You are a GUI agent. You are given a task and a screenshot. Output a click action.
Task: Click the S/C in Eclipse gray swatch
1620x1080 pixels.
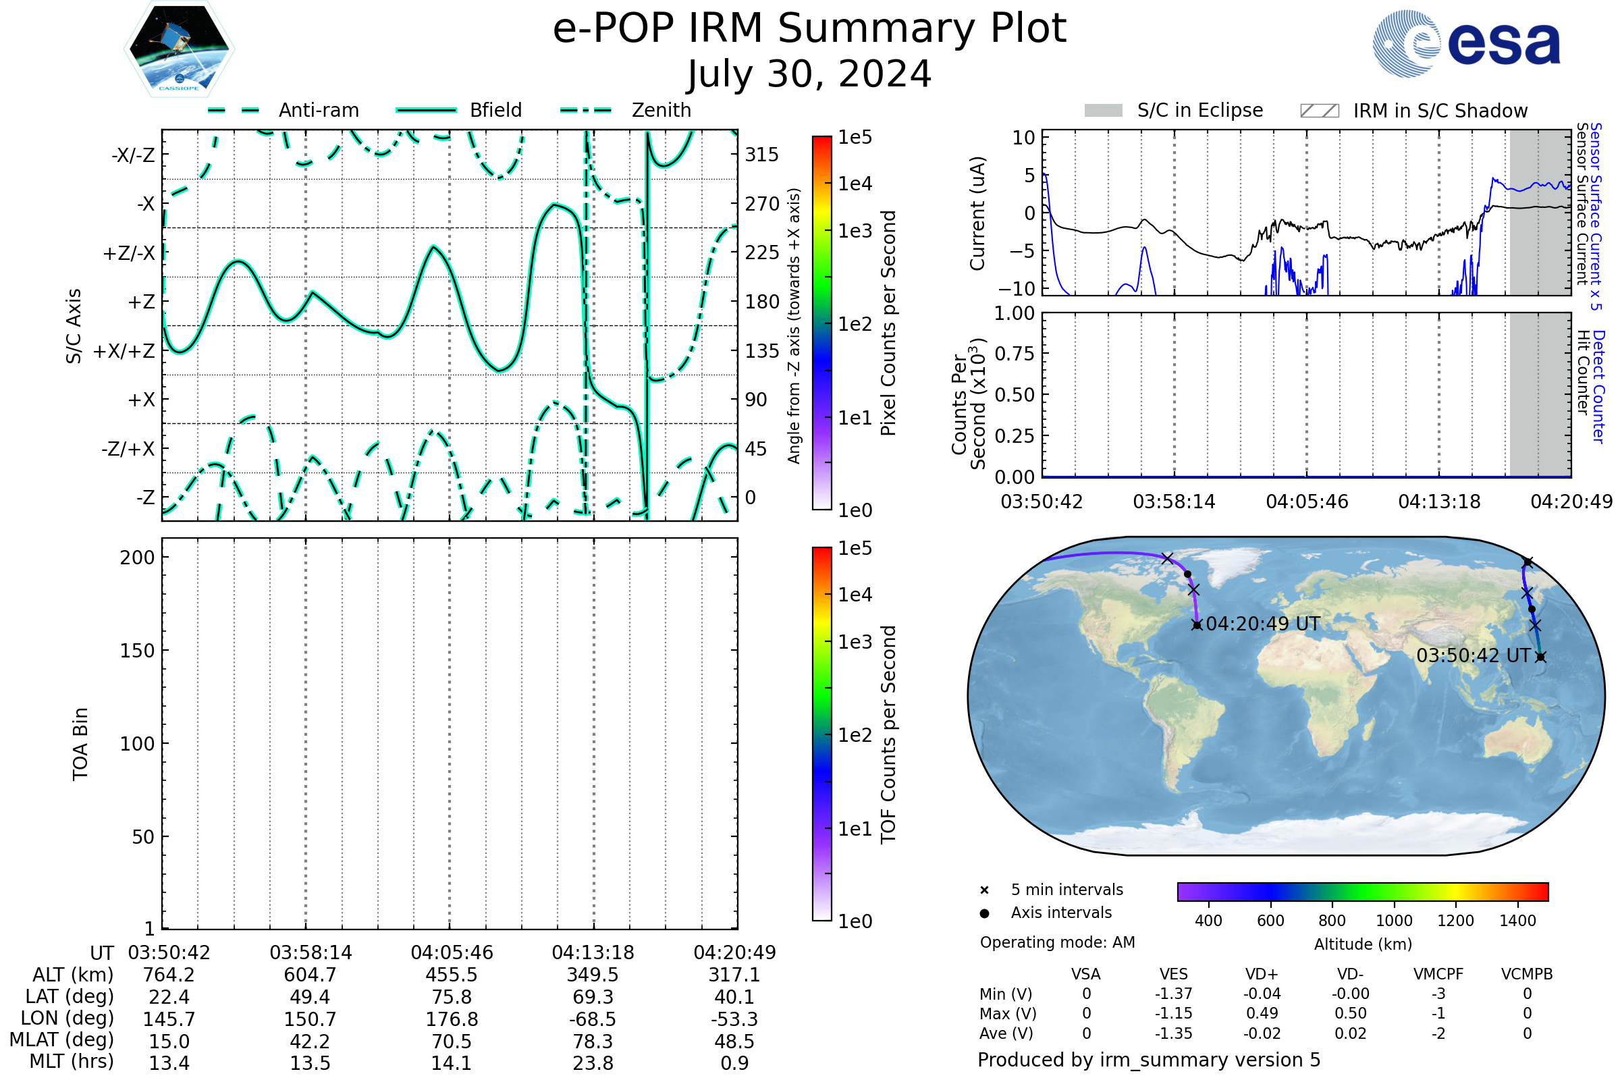point(1103,111)
